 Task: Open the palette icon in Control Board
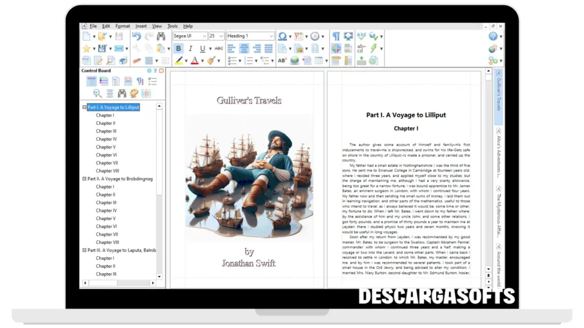tap(134, 93)
